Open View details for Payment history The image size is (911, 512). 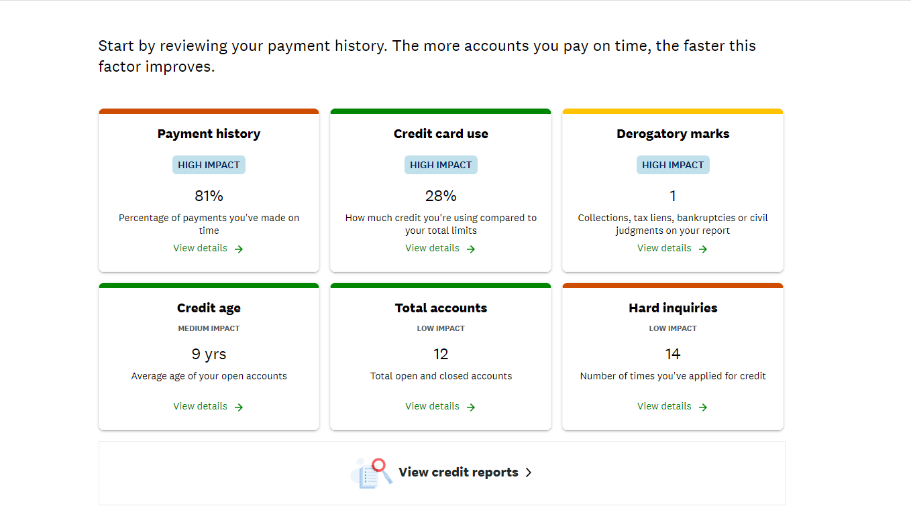pos(201,248)
